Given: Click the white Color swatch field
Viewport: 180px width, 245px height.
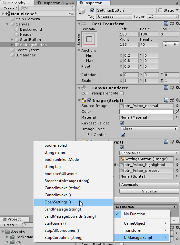Looking at the screenshot, I should [146, 112].
